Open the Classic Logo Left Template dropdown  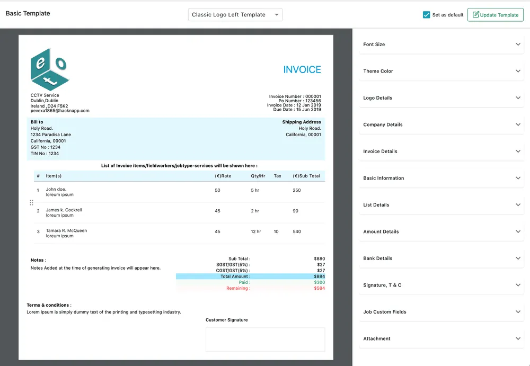pos(235,14)
